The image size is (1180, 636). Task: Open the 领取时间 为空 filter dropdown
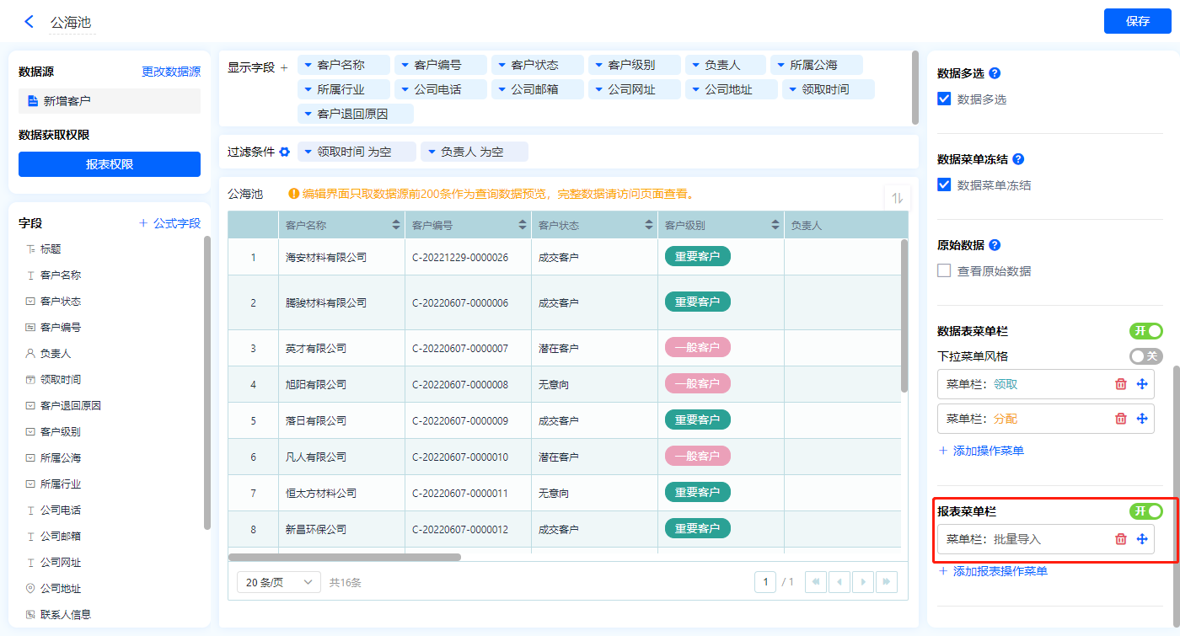coord(308,152)
